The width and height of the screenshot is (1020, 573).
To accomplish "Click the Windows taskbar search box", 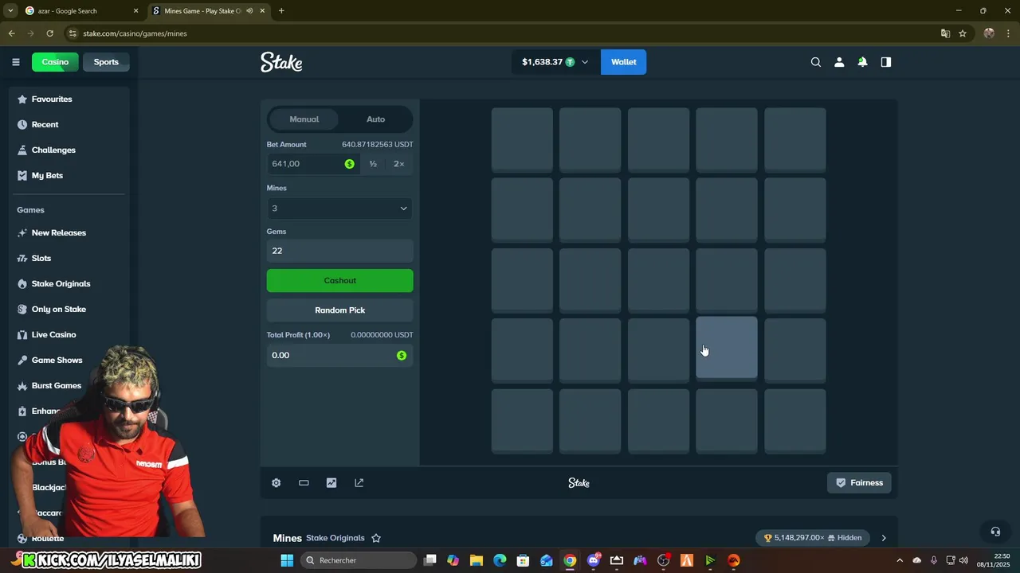I will (x=359, y=560).
